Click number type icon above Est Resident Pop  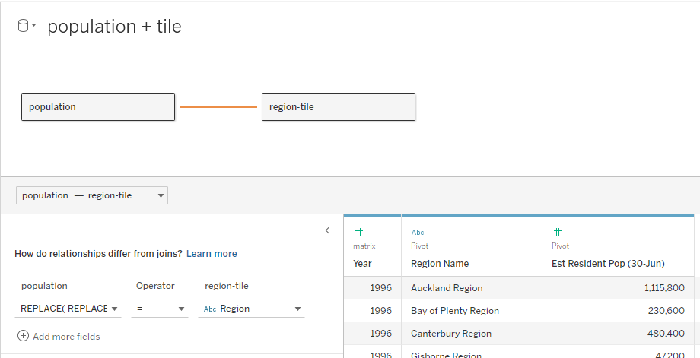[558, 232]
